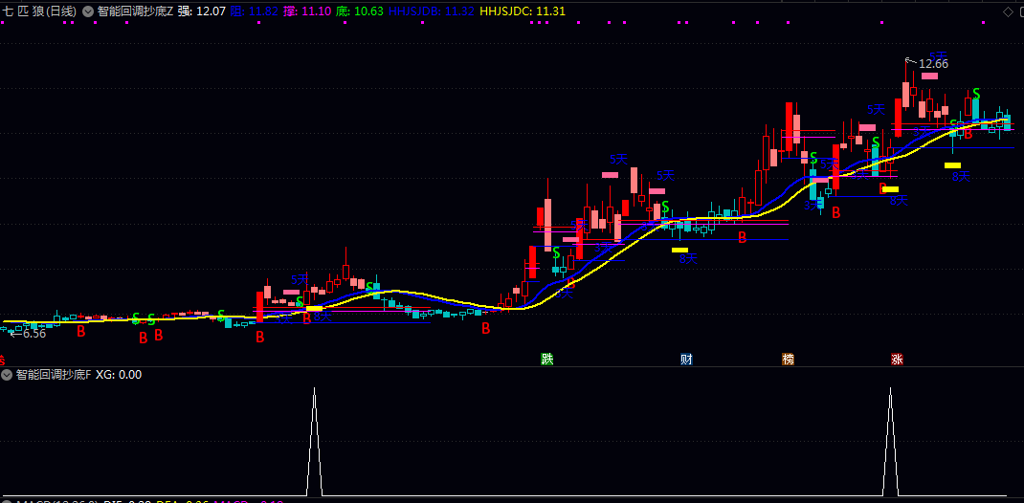Click the 强: 12.07 value
This screenshot has height=503, width=1024.
click(x=202, y=11)
